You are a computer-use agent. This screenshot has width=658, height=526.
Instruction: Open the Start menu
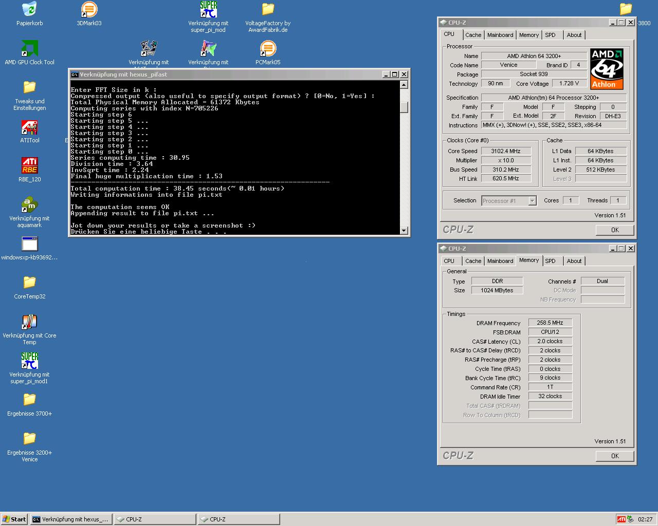tap(14, 519)
